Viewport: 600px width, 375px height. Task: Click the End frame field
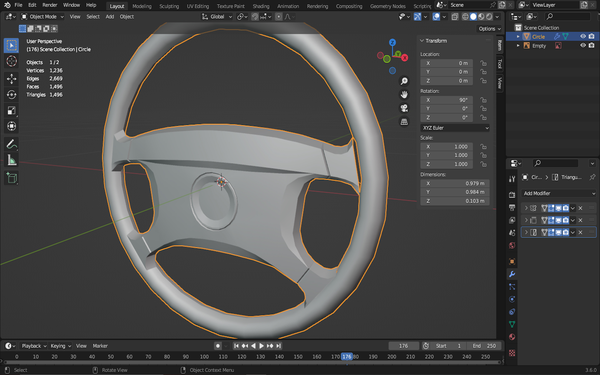pos(484,346)
